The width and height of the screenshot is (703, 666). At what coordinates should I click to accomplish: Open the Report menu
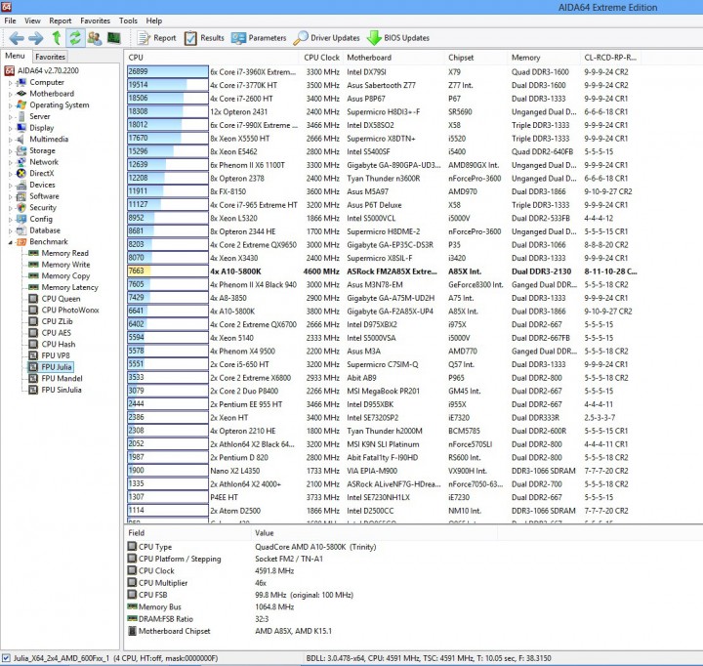[61, 21]
